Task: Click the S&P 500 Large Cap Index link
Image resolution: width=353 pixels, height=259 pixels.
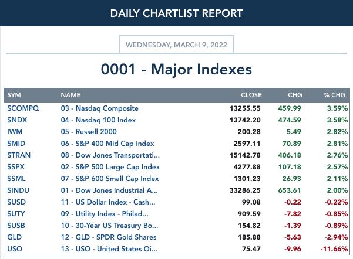Action: coord(110,167)
